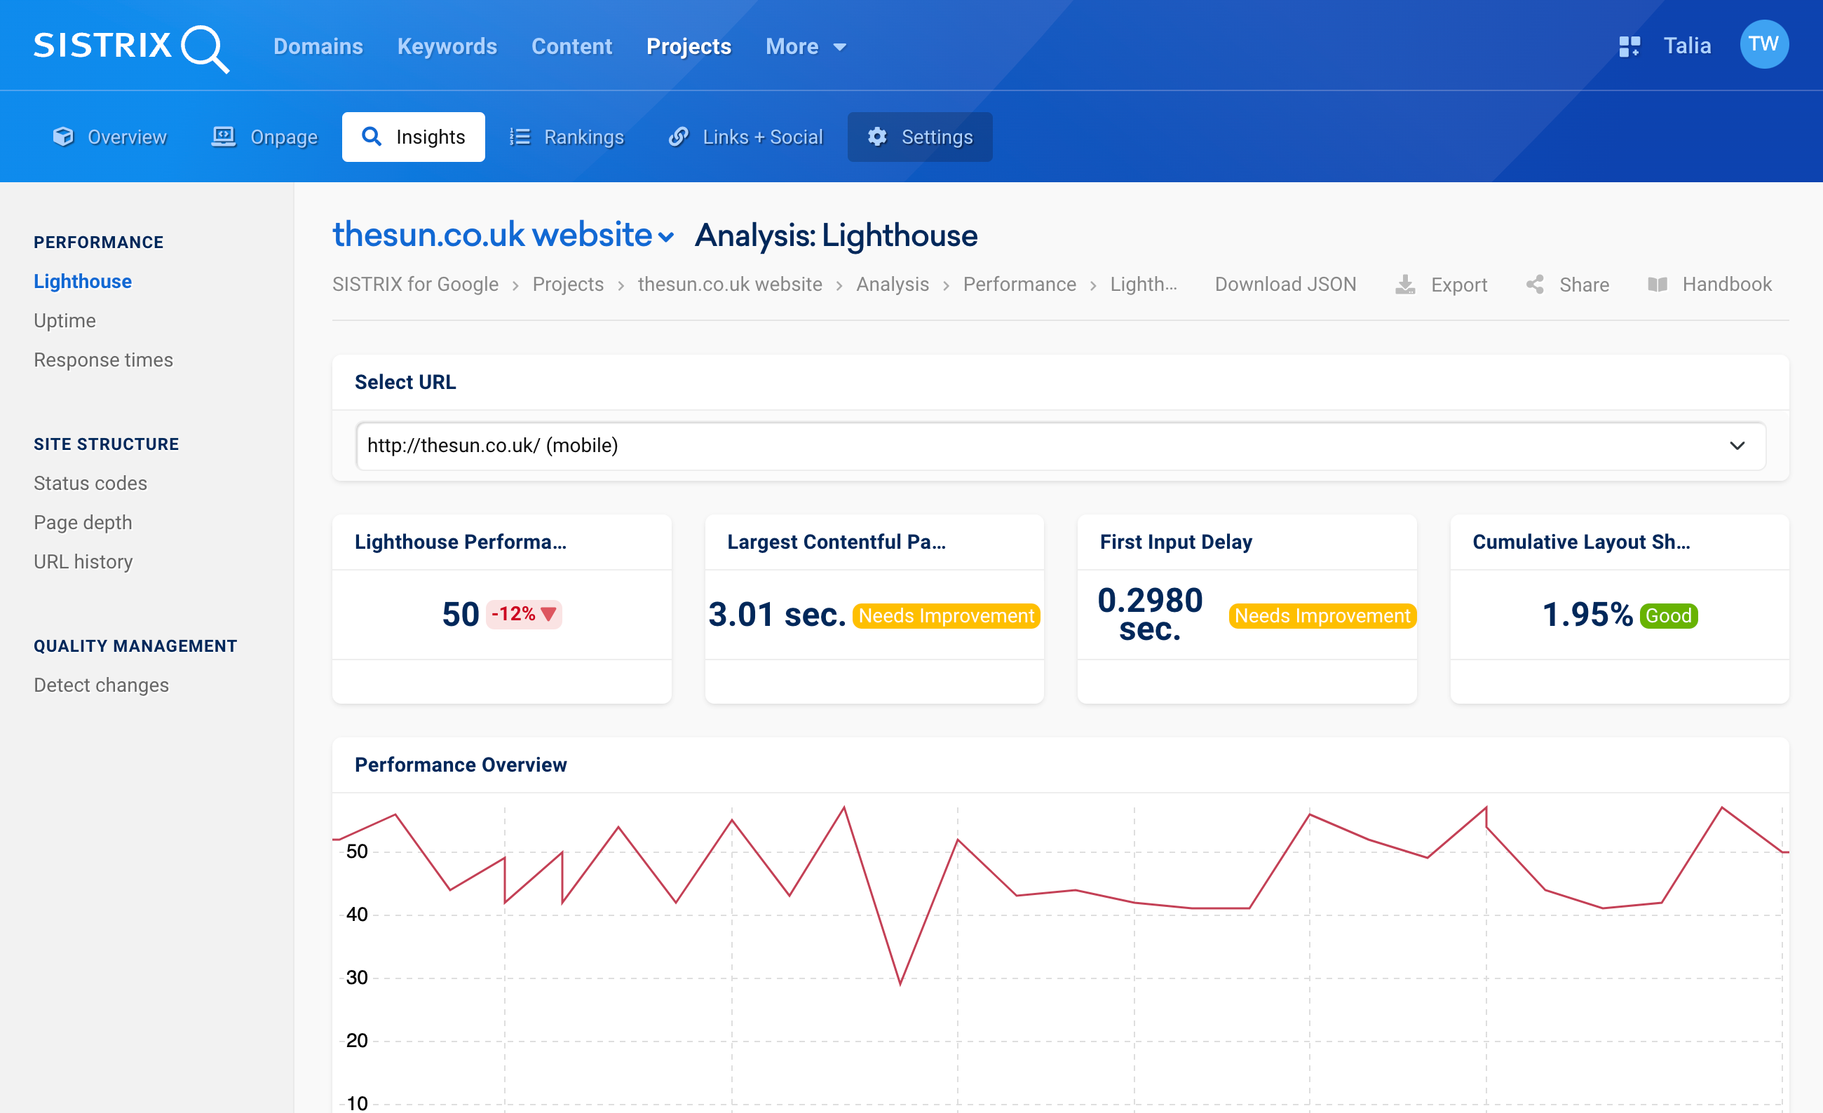1823x1113 pixels.
Task: Open the thesun.co.uk website project dropdown
Action: [x=503, y=235]
